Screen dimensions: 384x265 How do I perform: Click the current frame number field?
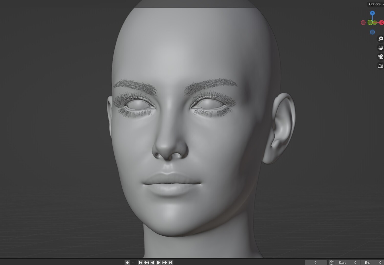click(315, 262)
